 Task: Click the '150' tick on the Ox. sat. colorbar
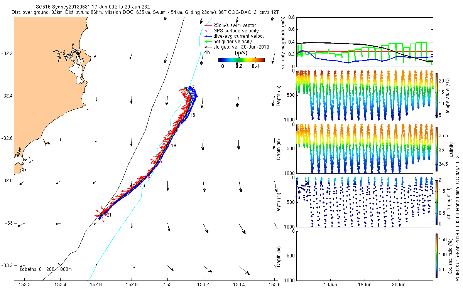click(x=443, y=240)
